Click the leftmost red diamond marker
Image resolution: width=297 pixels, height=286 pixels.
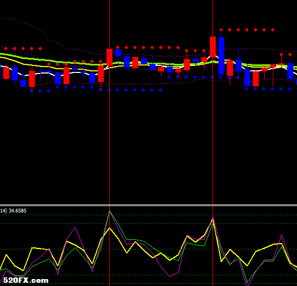pyautogui.click(x=6, y=49)
